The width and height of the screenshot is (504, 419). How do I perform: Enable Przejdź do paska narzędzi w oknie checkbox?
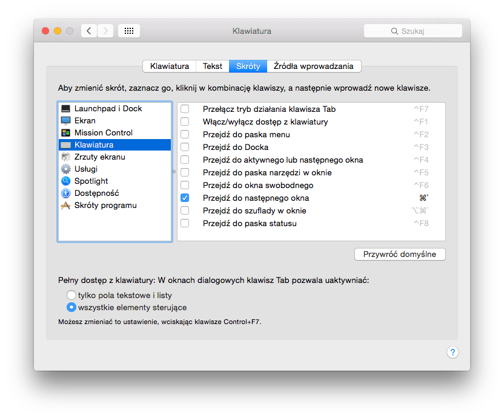click(x=185, y=172)
